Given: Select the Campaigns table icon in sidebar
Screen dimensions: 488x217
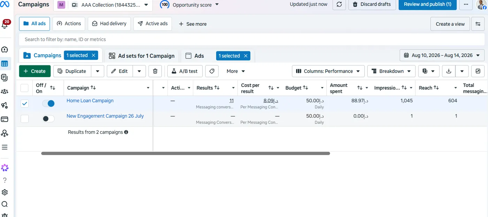Looking at the screenshot, I should coord(5,64).
